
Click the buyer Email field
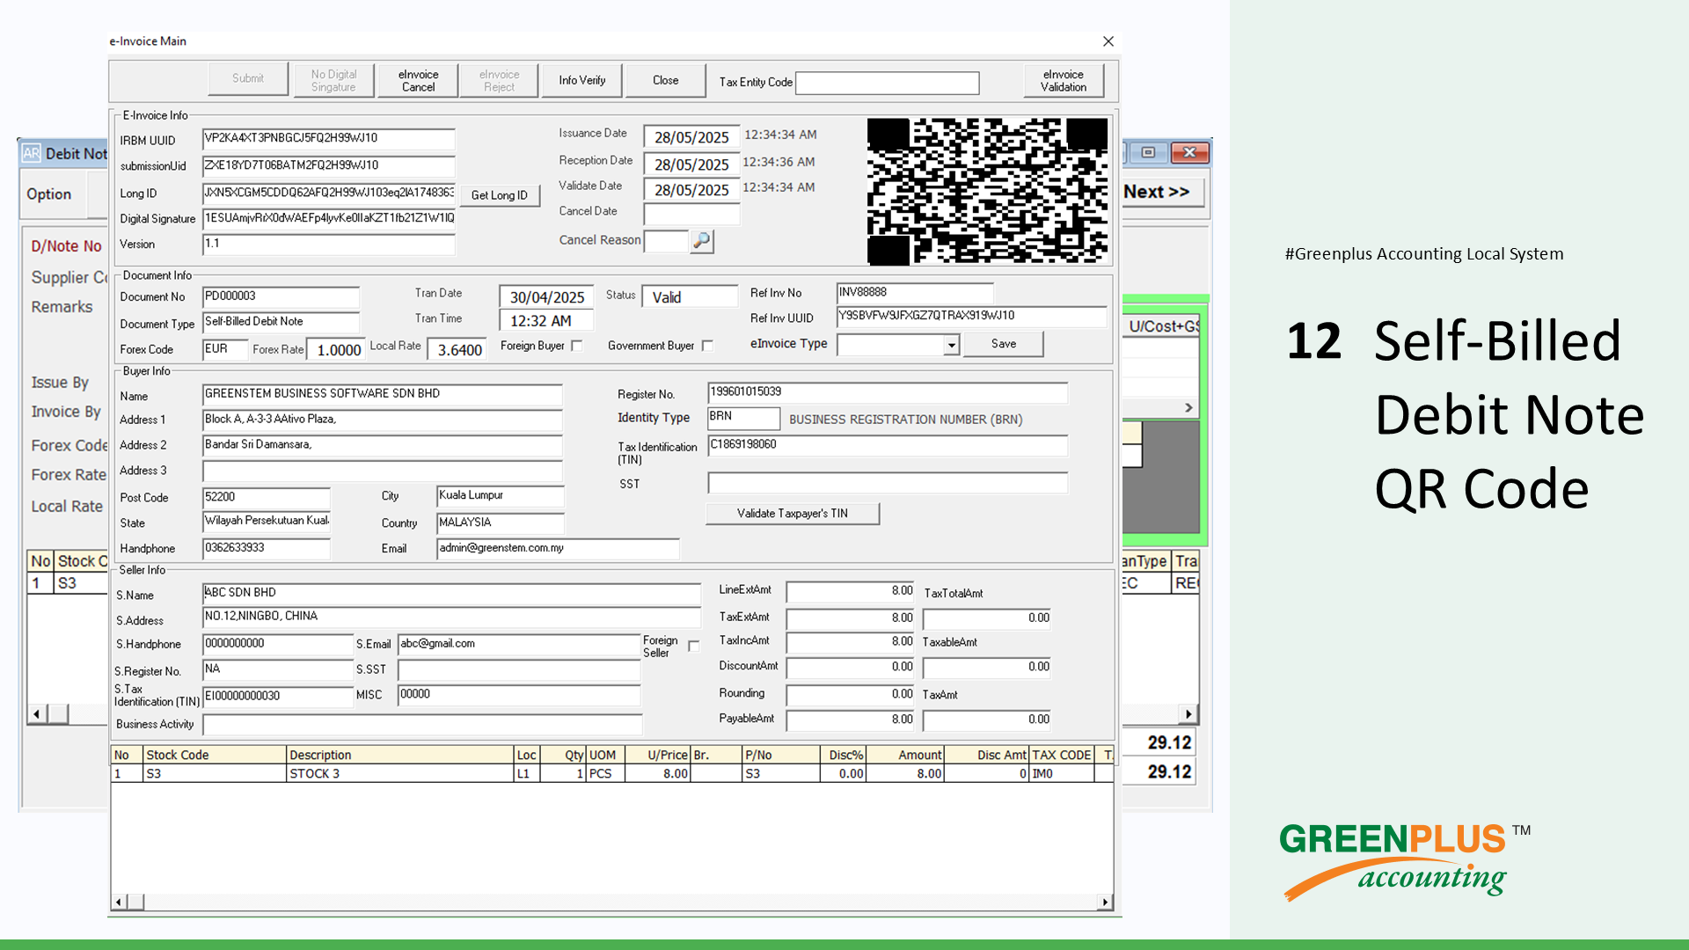[558, 549]
